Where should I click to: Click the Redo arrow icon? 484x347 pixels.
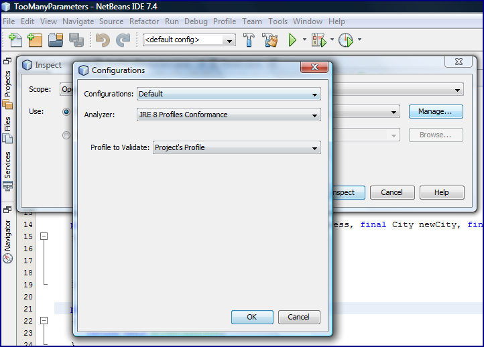coord(123,40)
